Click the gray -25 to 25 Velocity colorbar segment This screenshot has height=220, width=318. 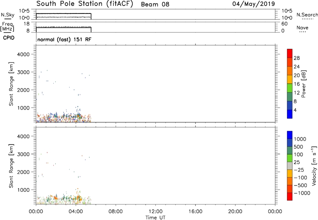click(290, 166)
